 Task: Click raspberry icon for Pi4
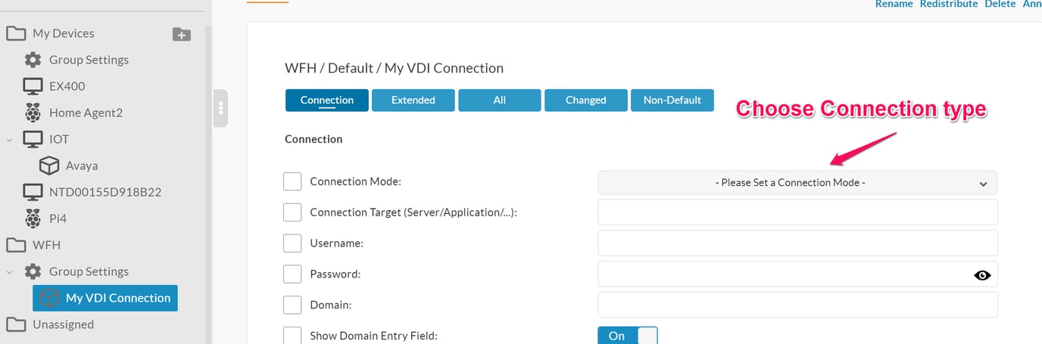click(33, 218)
